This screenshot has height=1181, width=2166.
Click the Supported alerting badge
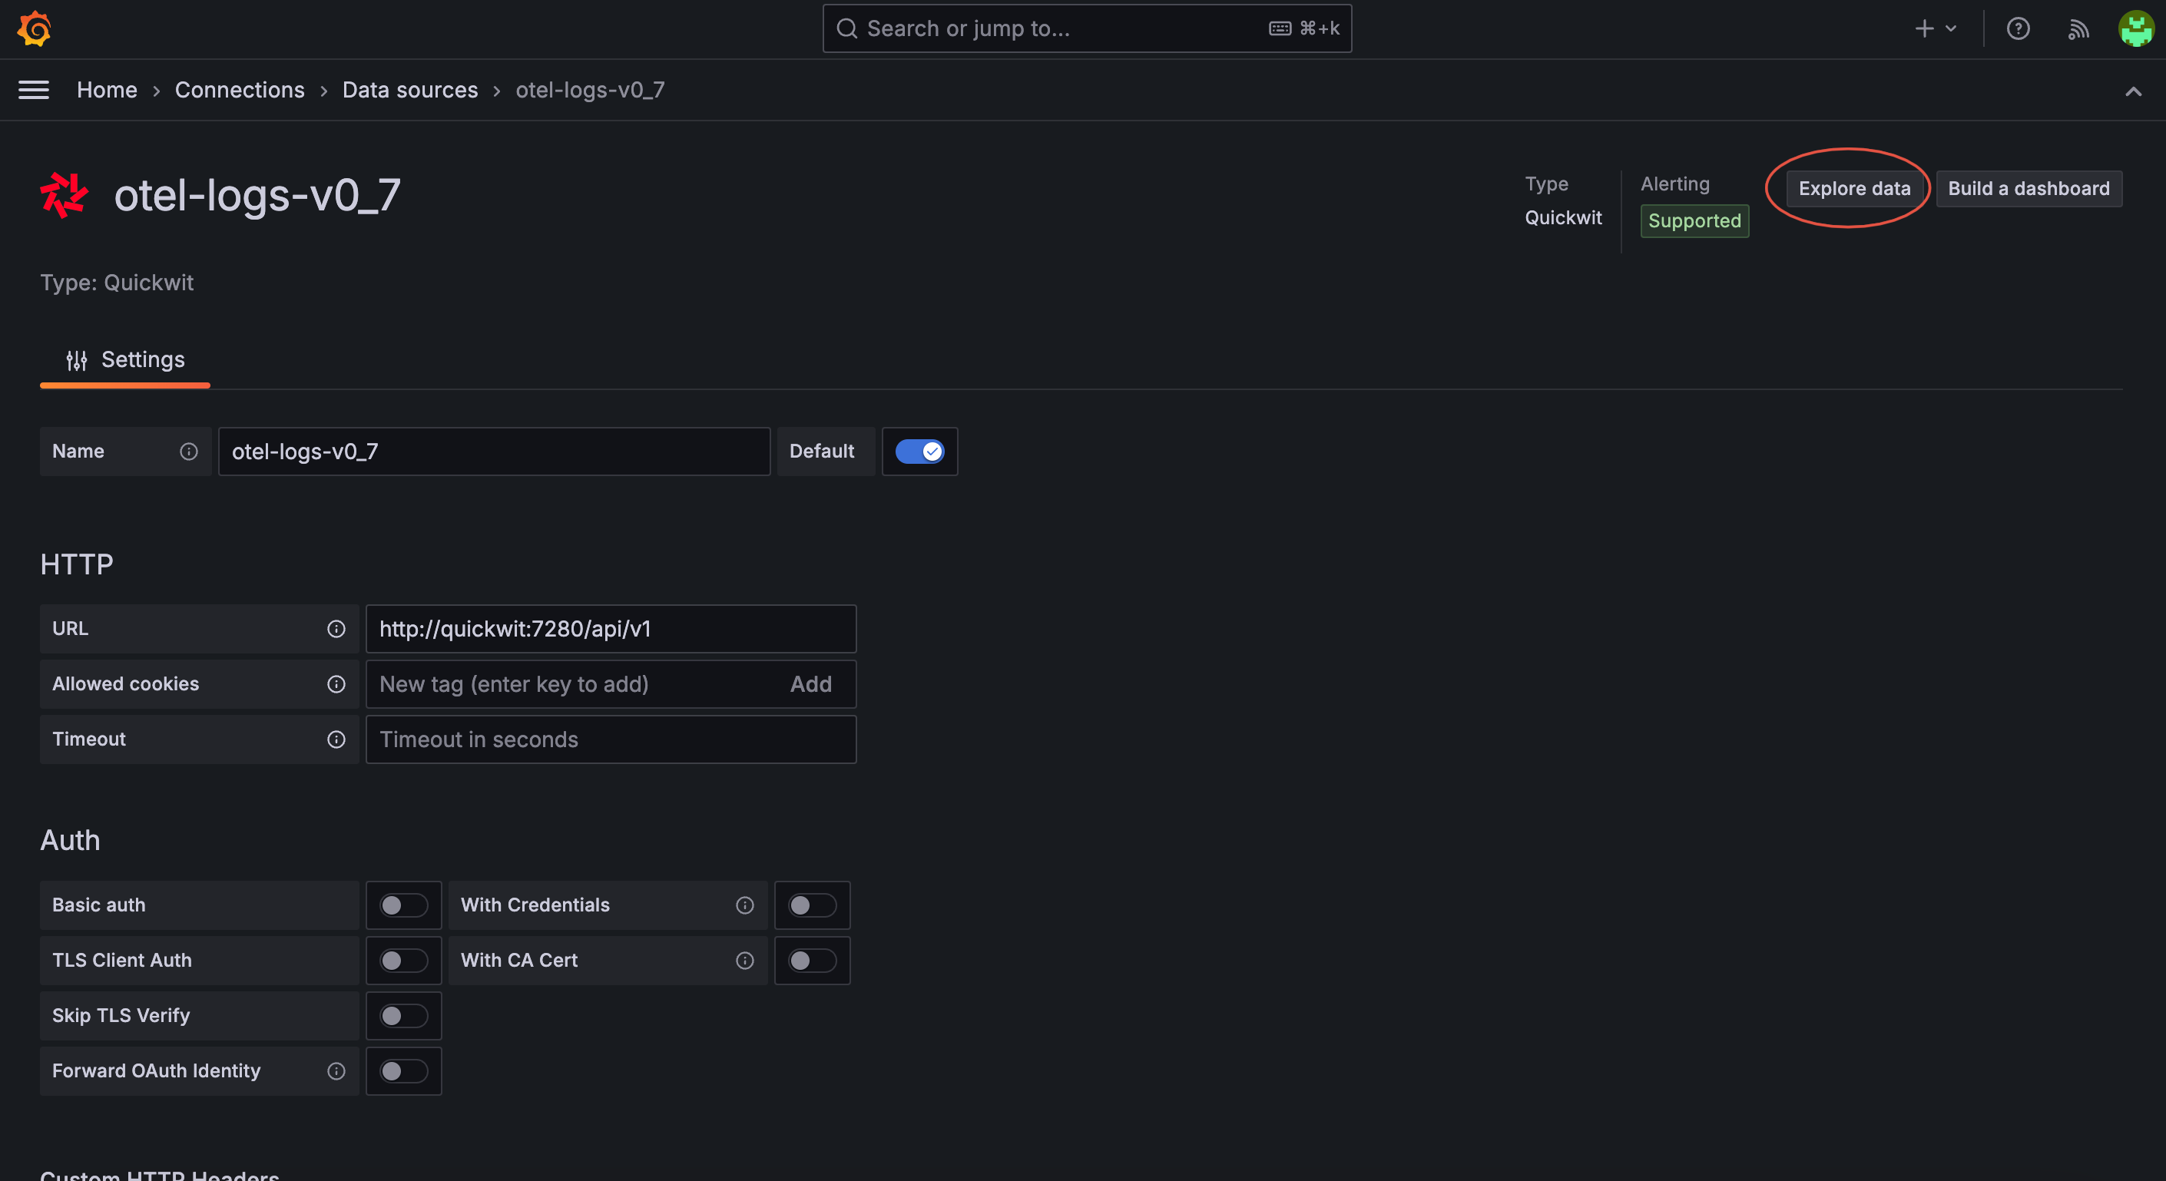(x=1694, y=221)
